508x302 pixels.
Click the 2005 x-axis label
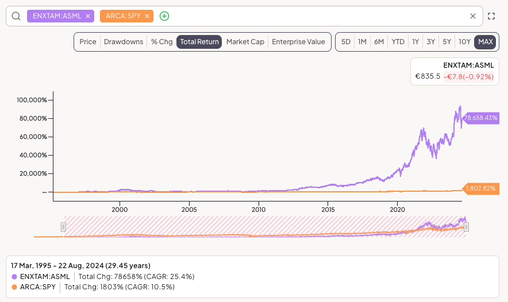(189, 210)
